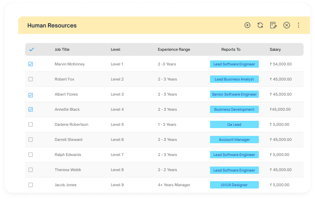Select the Jacob Jones row checkbox
This screenshot has width=315, height=199.
point(31,185)
